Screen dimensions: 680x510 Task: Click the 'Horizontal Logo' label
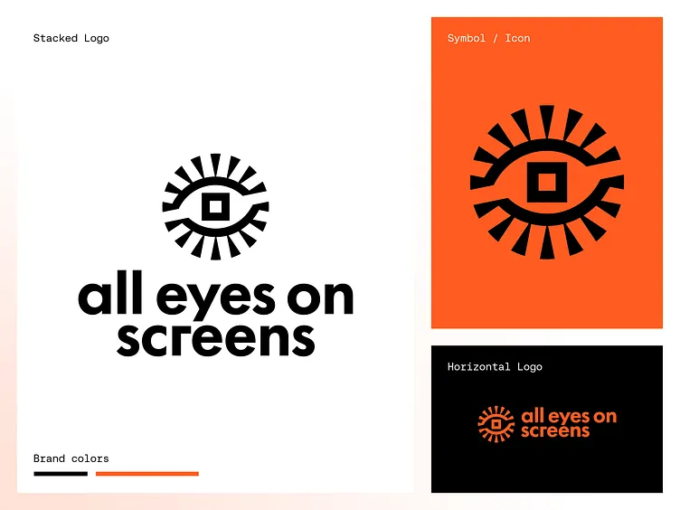click(x=495, y=367)
